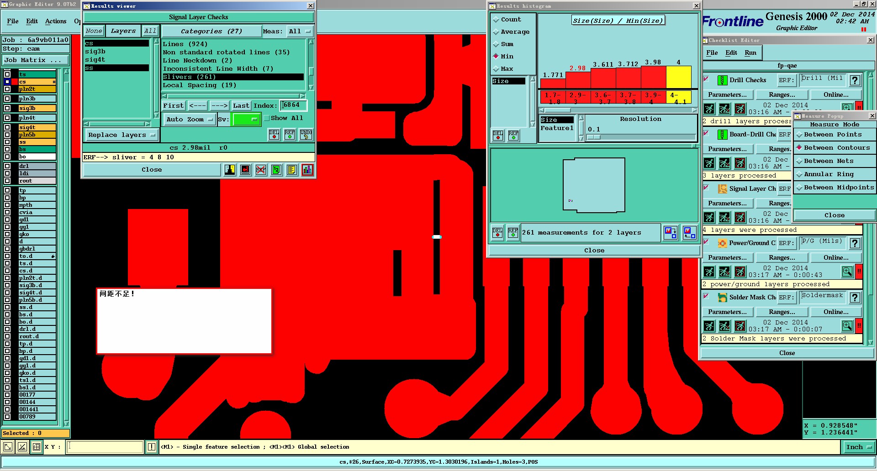Viewport: 877px width, 471px height.
Task: Open the histogram chart icon in Results viewer
Action: coord(307,170)
